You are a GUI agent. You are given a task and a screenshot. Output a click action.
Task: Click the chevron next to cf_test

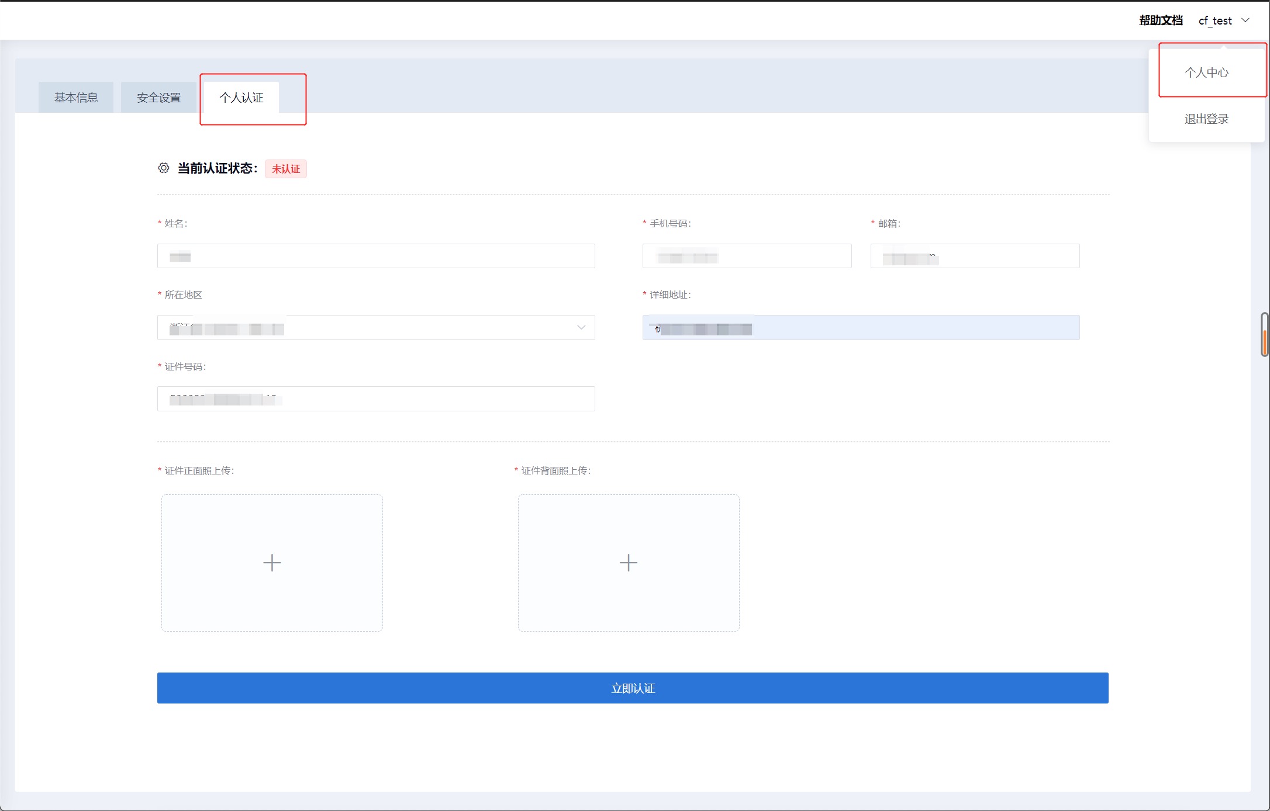(1245, 20)
